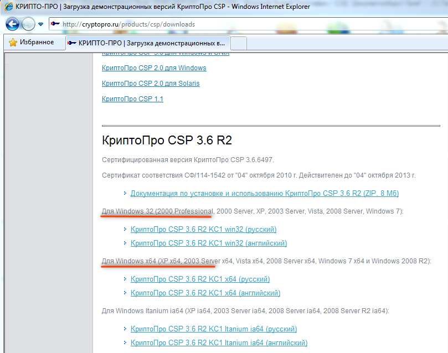The image size is (448, 353).
Task: Open КриптоПро CSP 2.0 для Solaris link
Action: [x=151, y=84]
